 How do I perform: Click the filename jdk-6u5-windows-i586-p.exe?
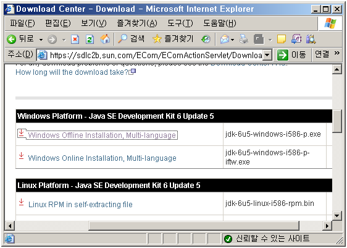[273, 134]
